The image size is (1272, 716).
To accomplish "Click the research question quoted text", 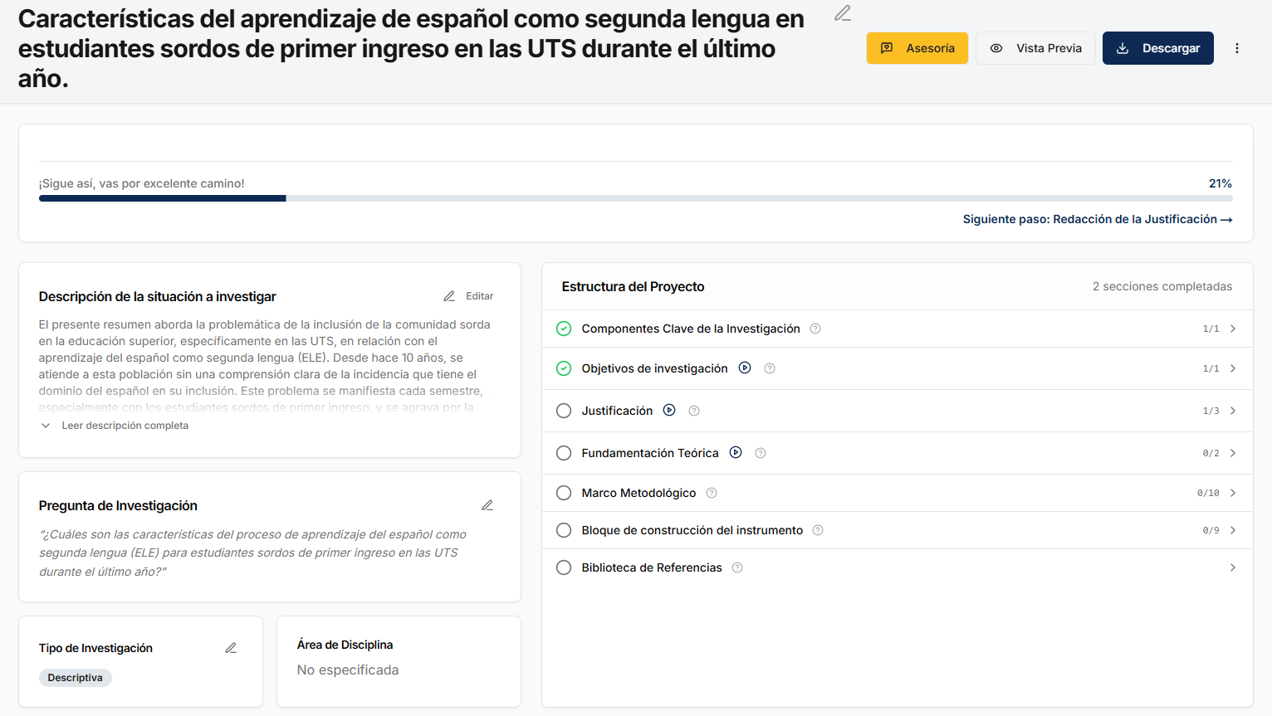I will pos(253,553).
